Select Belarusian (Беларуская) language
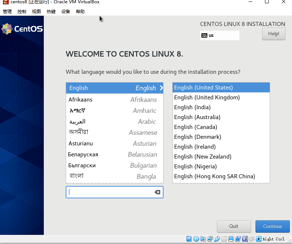Viewport: 292px width, 244px height. (115, 155)
